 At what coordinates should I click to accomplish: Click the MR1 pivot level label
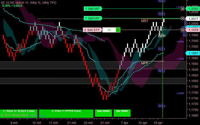pos(145,21)
